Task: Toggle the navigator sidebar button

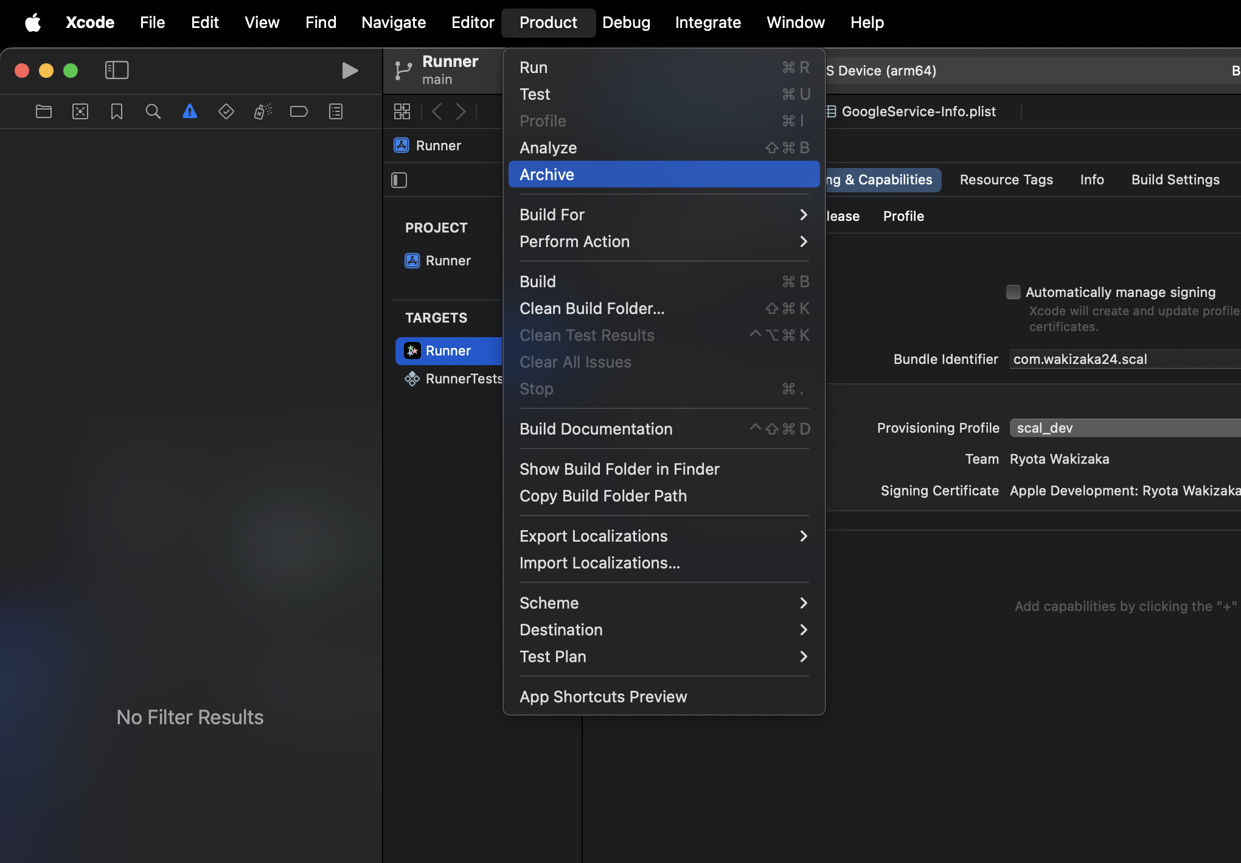Action: 116,70
